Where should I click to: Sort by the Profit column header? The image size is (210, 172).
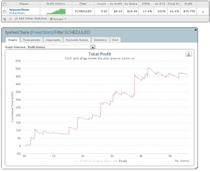188,4
